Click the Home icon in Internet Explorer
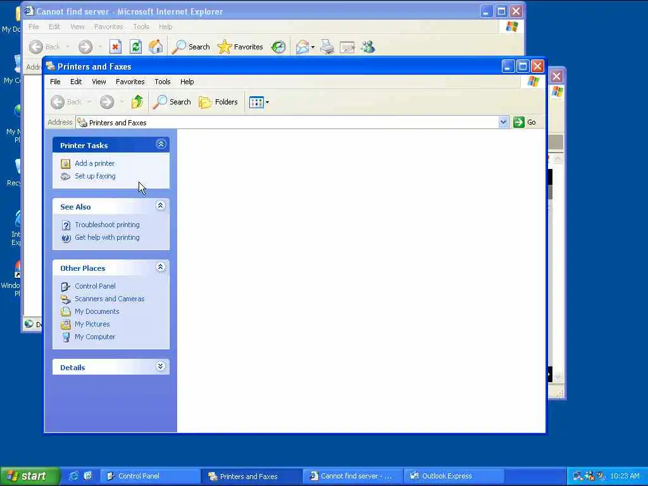 click(156, 47)
